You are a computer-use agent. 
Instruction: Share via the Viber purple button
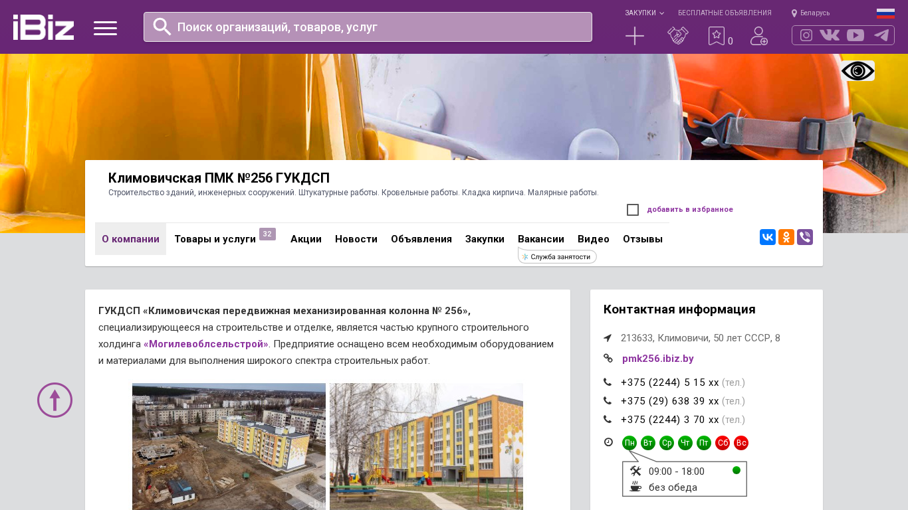(805, 237)
